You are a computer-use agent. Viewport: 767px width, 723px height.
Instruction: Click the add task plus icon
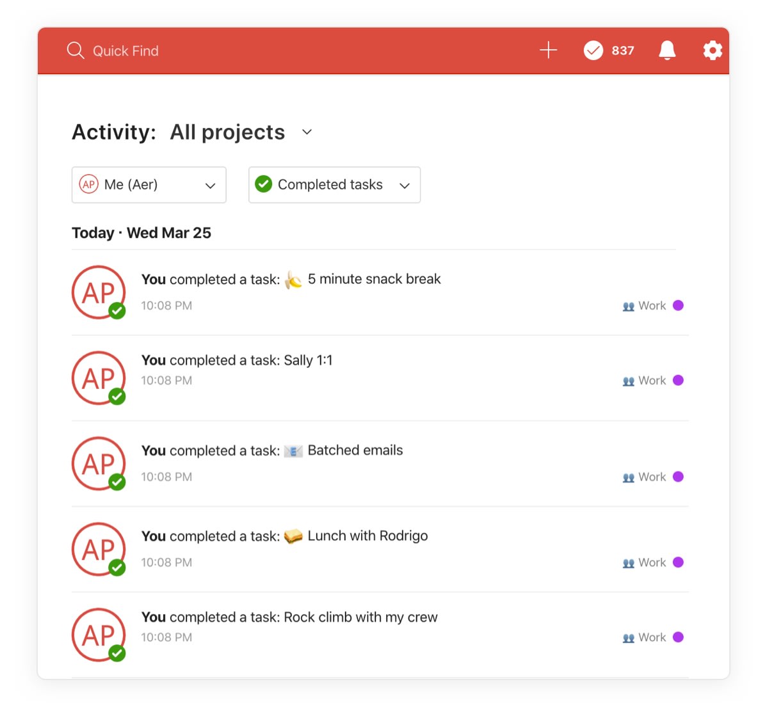[x=548, y=50]
